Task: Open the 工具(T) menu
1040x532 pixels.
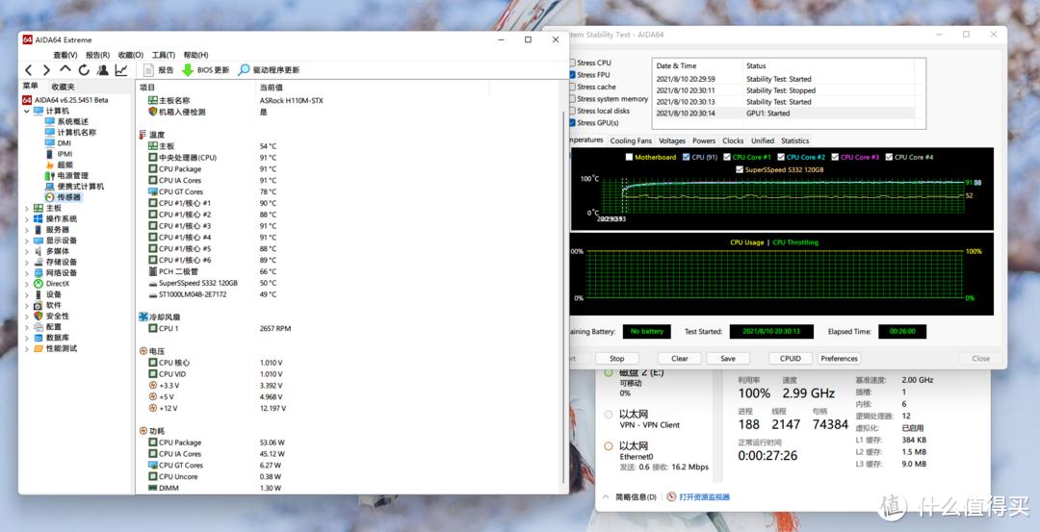Action: (163, 55)
